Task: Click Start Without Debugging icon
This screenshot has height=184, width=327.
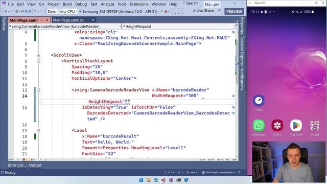Action: (162, 11)
